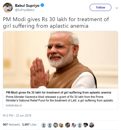Click the indiatoday.in source link
This screenshot has width=121, height=130.
tap(14, 105)
